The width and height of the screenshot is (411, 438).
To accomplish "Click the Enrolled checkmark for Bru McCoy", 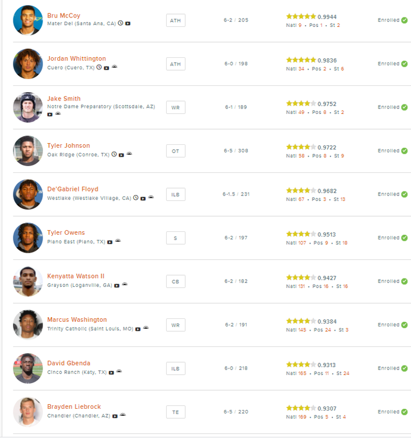I will (404, 20).
